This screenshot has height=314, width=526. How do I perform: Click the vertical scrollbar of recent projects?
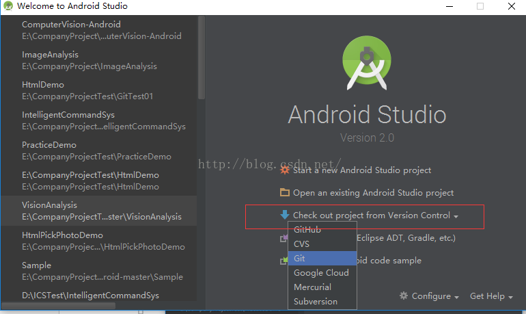tap(202, 57)
